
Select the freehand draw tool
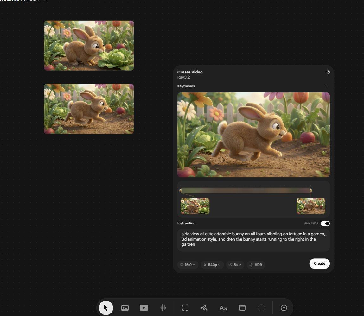coord(204,308)
